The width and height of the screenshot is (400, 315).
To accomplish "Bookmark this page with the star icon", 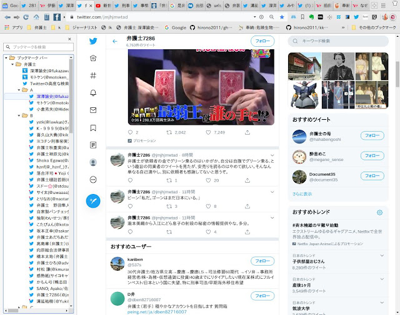I will [x=282, y=17].
